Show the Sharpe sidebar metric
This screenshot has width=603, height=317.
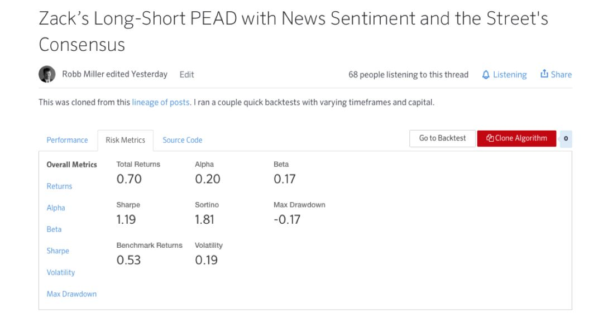point(58,251)
